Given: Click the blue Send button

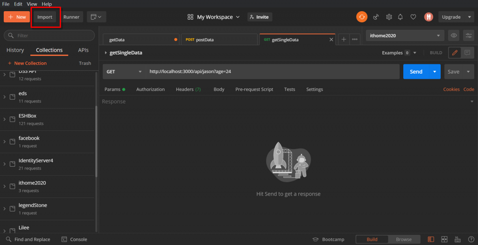Looking at the screenshot, I should pyautogui.click(x=416, y=72).
